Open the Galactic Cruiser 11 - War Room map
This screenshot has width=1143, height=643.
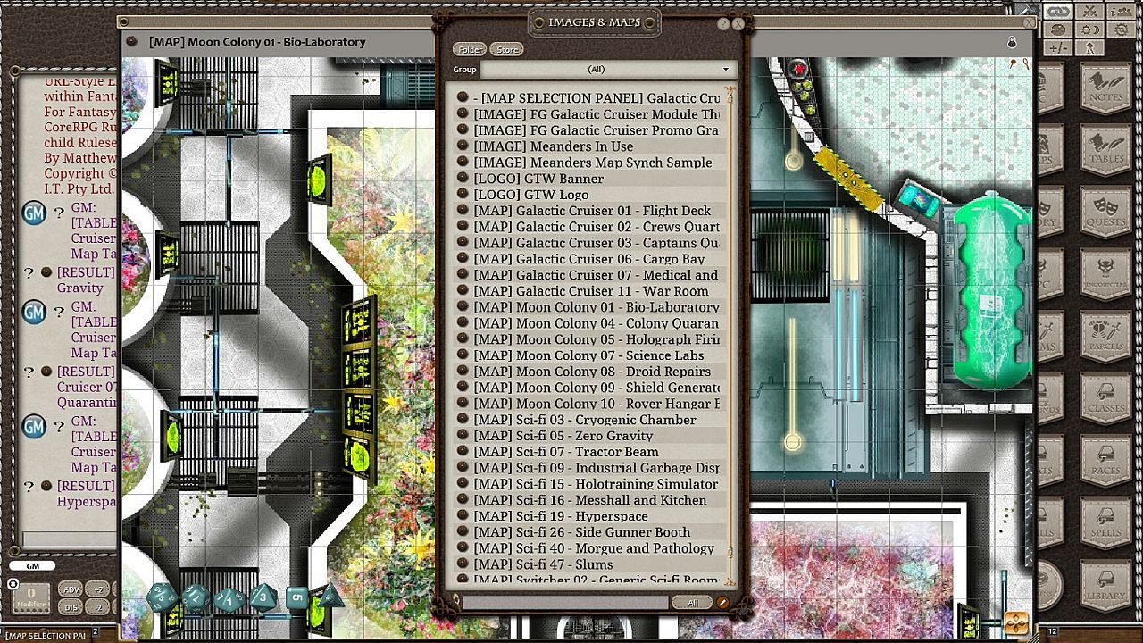[591, 291]
